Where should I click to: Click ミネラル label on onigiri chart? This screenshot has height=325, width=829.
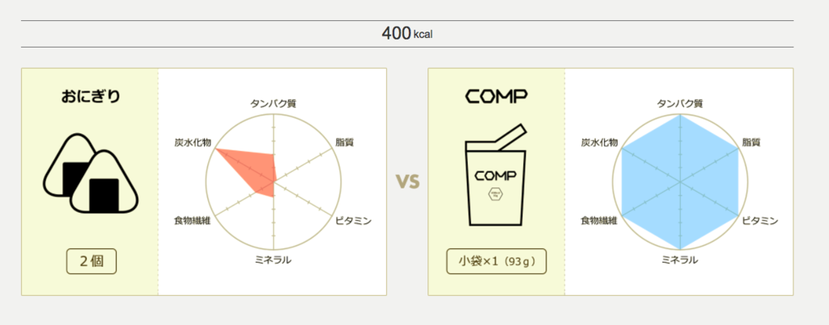tap(273, 260)
